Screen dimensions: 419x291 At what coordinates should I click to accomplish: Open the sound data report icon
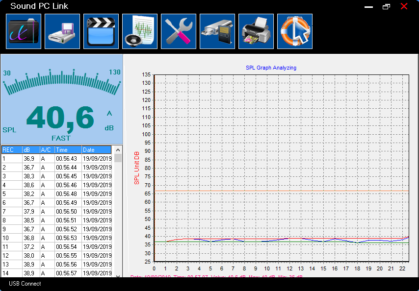140,31
